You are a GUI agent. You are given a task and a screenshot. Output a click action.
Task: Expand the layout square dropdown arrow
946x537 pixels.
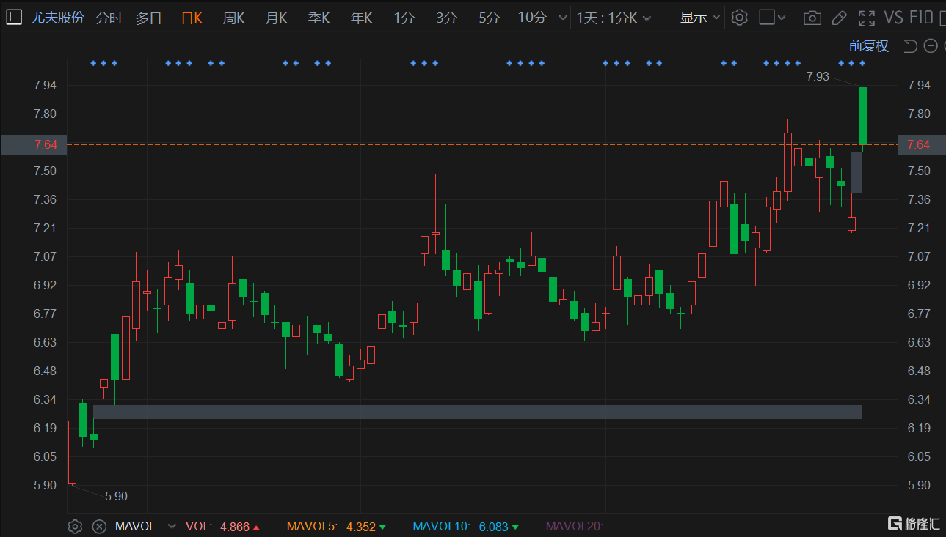tap(782, 18)
